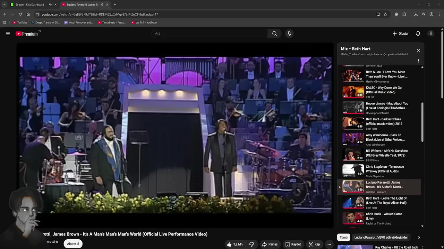The image size is (444, 249).
Task: Open more video actions (three dots)
Action: (x=329, y=244)
